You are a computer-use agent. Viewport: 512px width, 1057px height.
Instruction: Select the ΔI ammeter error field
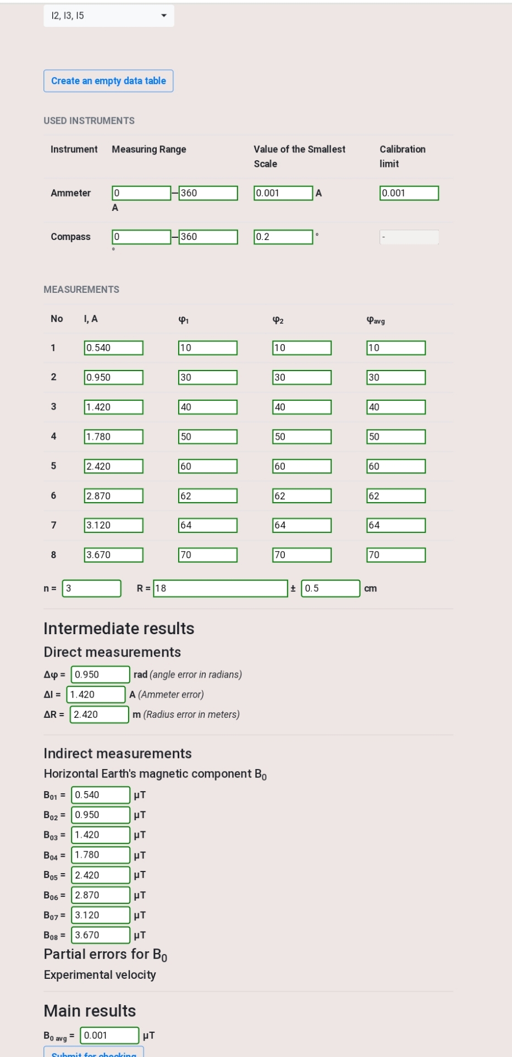[96, 694]
